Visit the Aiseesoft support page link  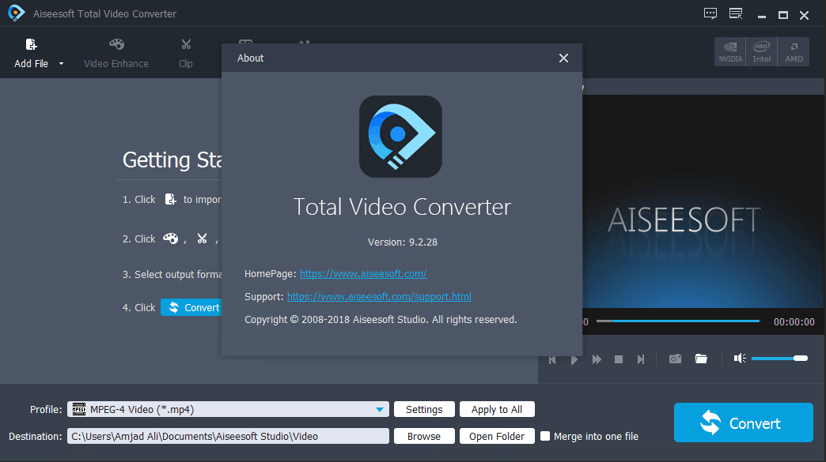[378, 297]
